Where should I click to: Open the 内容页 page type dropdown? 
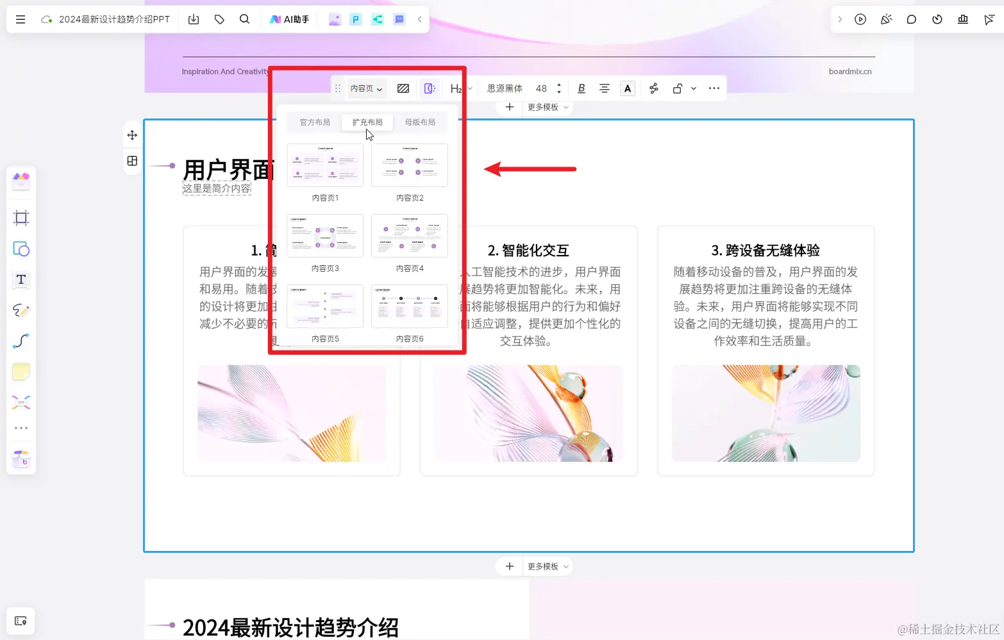[x=366, y=88]
